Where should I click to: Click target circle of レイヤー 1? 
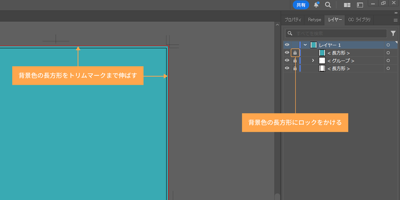[388, 45]
